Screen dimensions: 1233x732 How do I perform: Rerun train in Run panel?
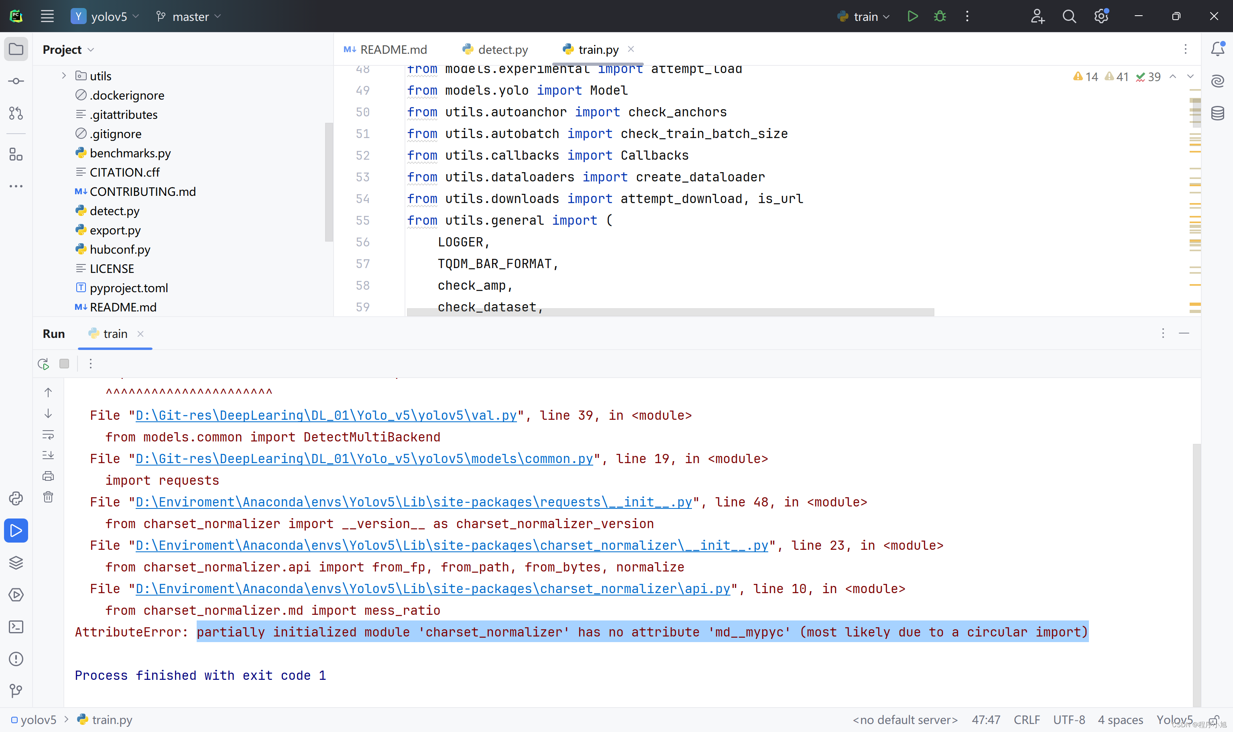point(43,364)
